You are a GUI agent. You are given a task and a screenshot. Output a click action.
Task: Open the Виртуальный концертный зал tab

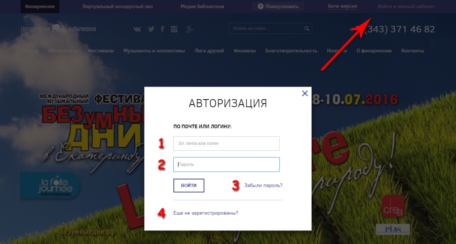118,7
